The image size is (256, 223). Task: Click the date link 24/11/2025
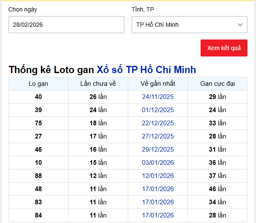tap(158, 97)
